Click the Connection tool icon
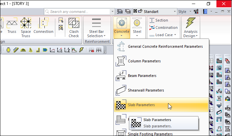Viewport: 232px width, 136px height. pyautogui.click(x=43, y=27)
